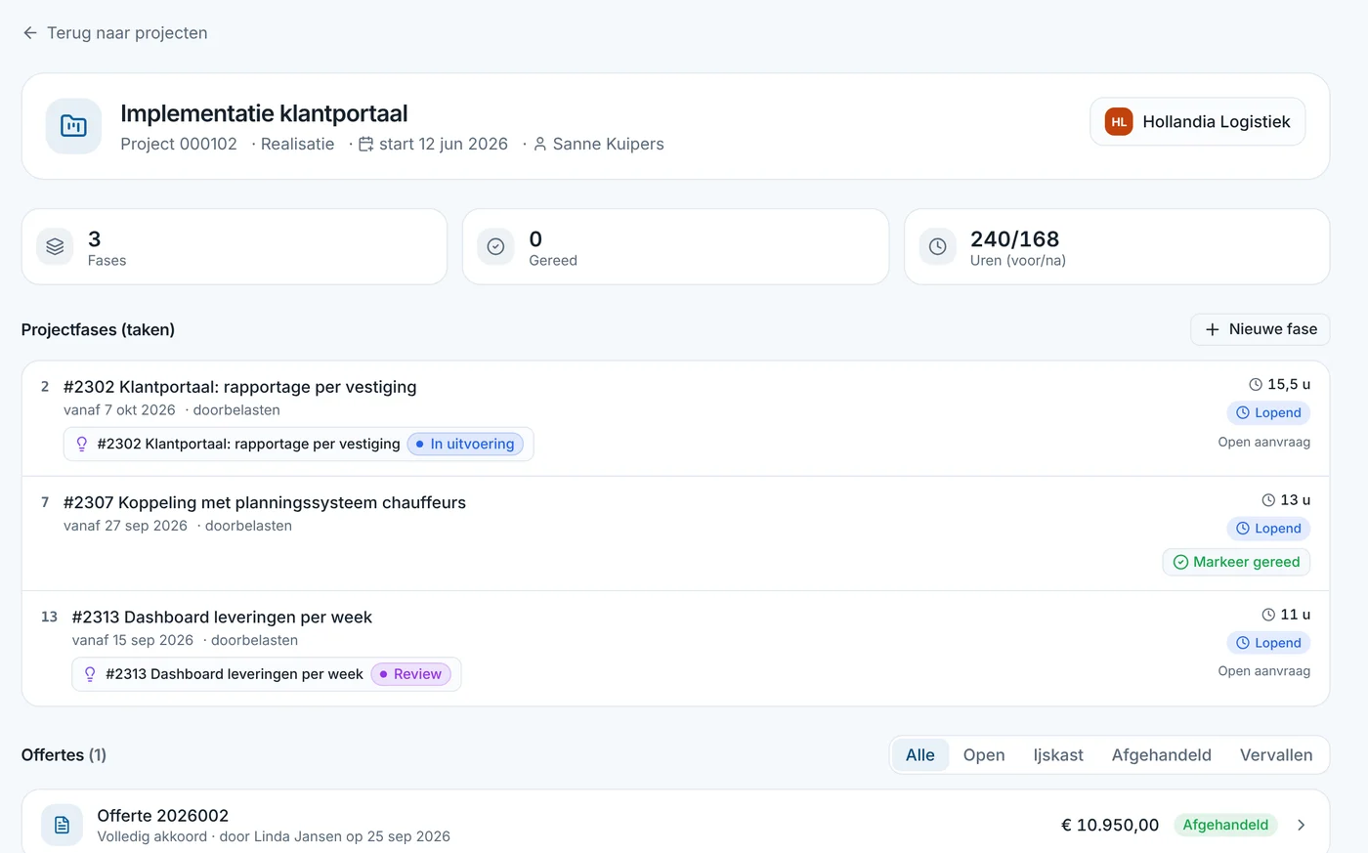This screenshot has width=1368, height=853.
Task: Click the Offertes (1) section heading
Action: pyautogui.click(x=64, y=755)
